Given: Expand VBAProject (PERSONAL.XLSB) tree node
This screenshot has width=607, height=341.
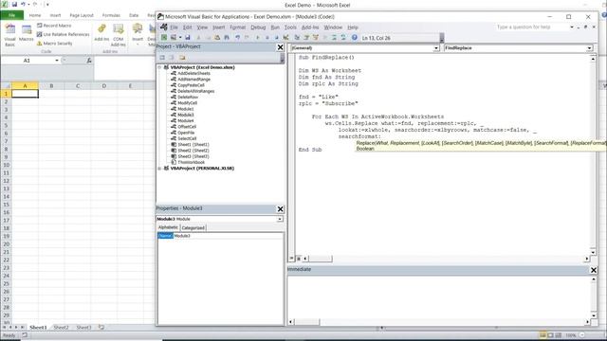Looking at the screenshot, I should (x=159, y=169).
